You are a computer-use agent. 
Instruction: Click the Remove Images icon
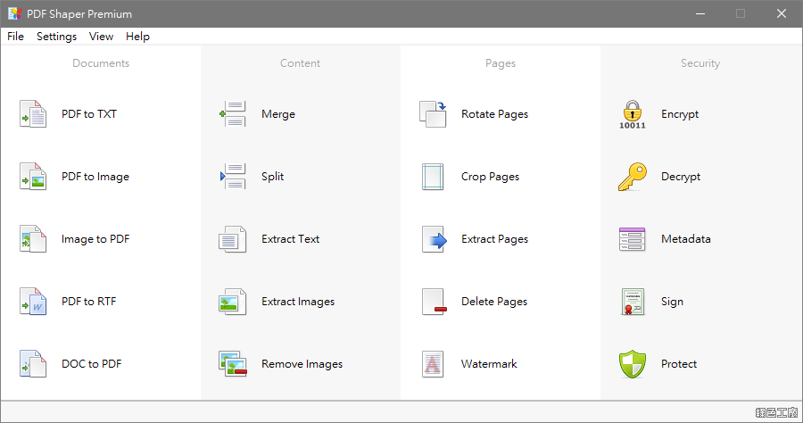(233, 363)
